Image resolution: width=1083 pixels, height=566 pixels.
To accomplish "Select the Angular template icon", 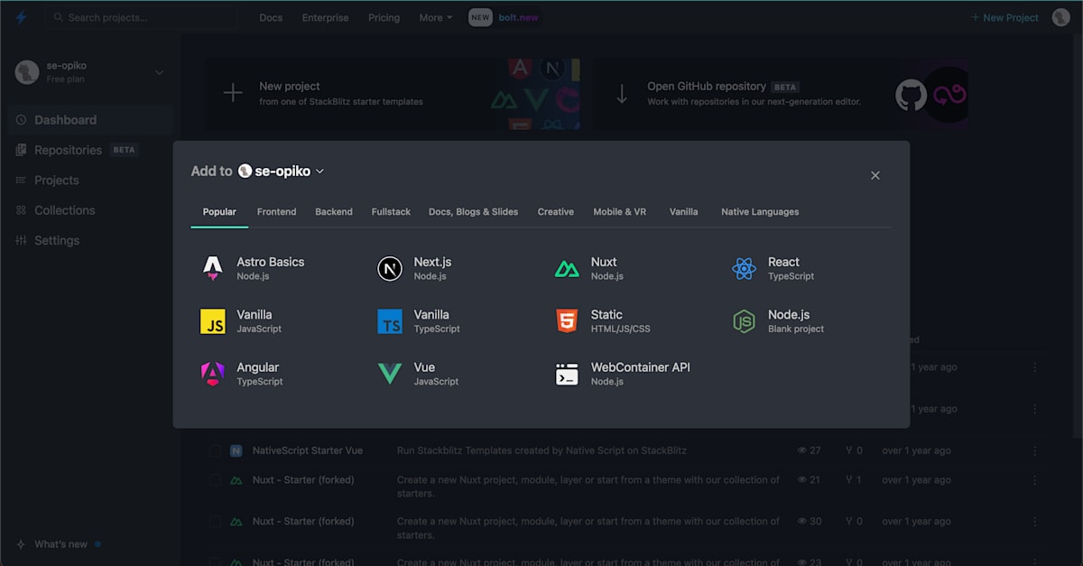I will click(213, 374).
